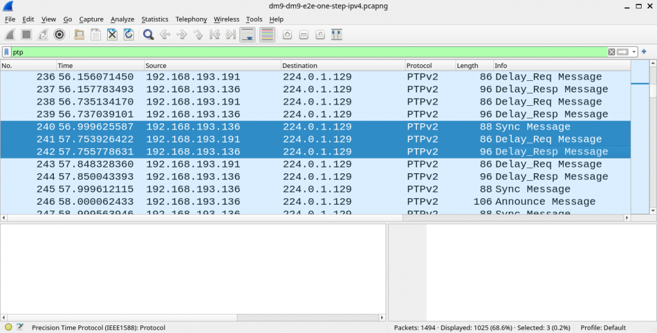657x333 pixels.
Task: Select packet 243 in the list
Action: tap(315, 164)
